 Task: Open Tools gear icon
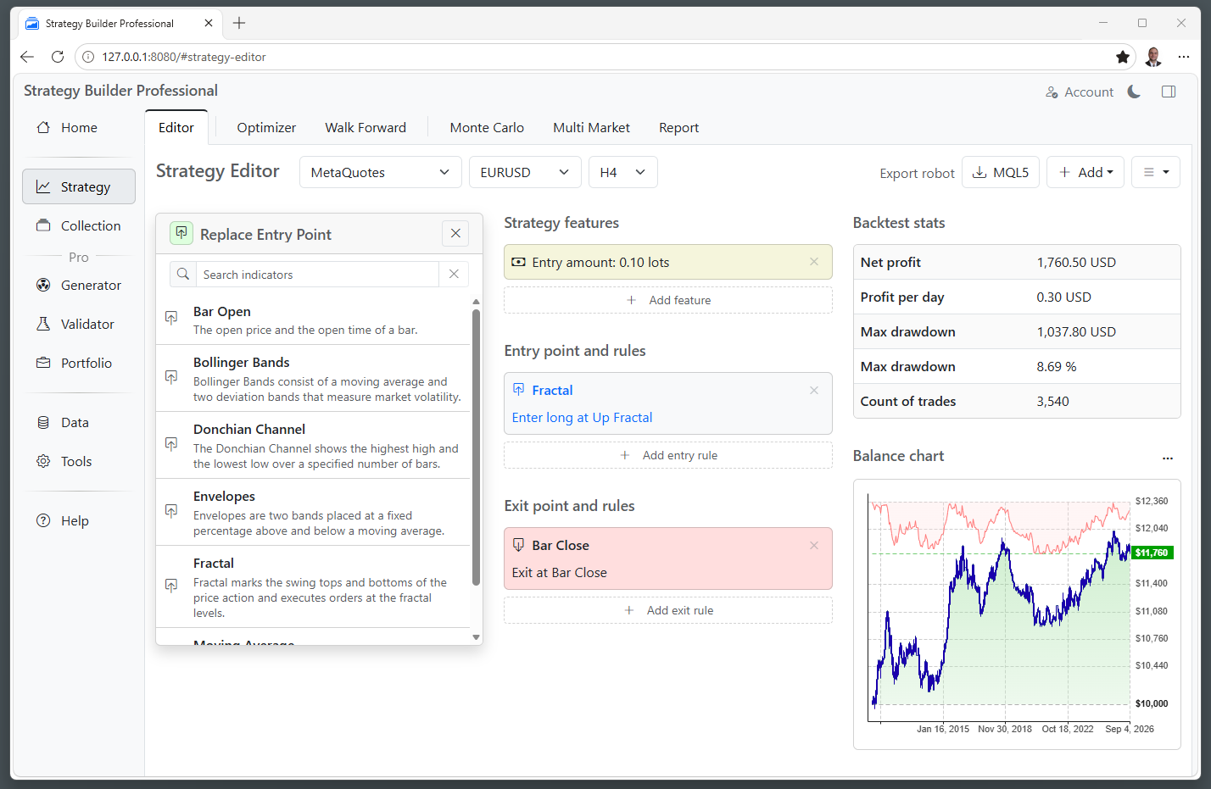(x=43, y=461)
